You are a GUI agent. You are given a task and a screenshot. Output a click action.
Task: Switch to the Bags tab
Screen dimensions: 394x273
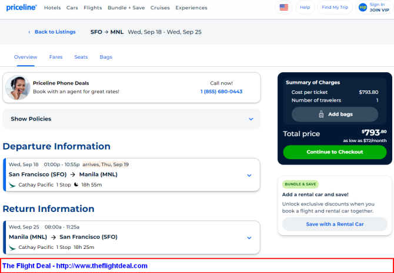106,57
